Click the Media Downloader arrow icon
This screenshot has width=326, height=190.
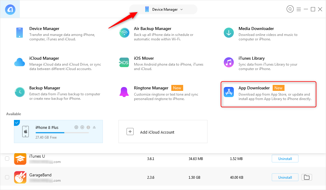point(229,33)
